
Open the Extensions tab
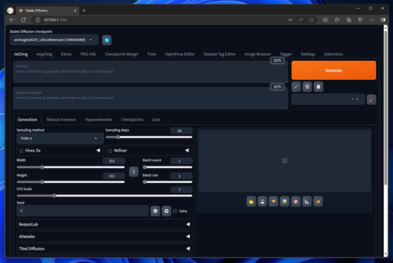(333, 54)
